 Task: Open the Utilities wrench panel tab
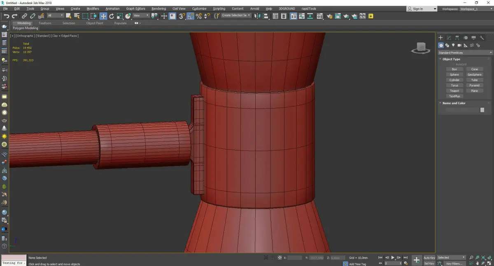tap(482, 37)
